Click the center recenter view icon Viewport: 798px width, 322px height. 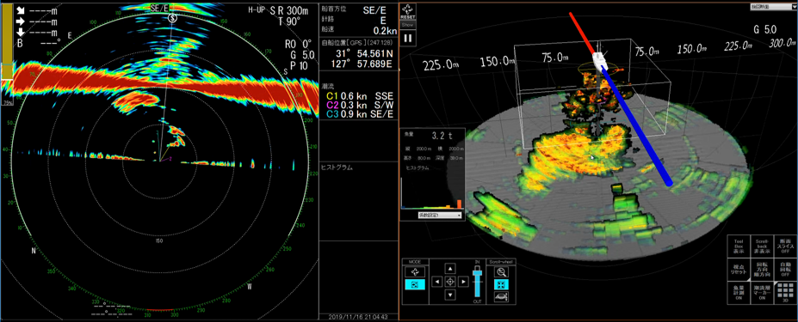(x=450, y=282)
